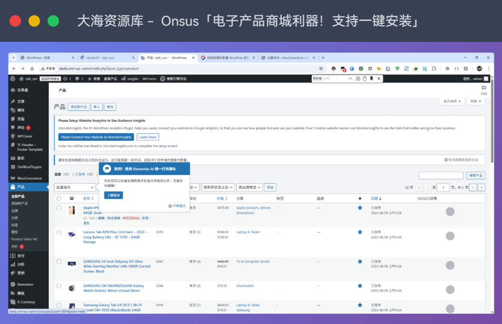Click the AIOSEO score circle for Apple iPhone
The width and height of the screenshot is (502, 324).
(x=450, y=212)
